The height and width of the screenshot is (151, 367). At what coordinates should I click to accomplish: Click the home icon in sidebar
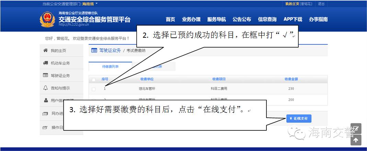(46, 50)
